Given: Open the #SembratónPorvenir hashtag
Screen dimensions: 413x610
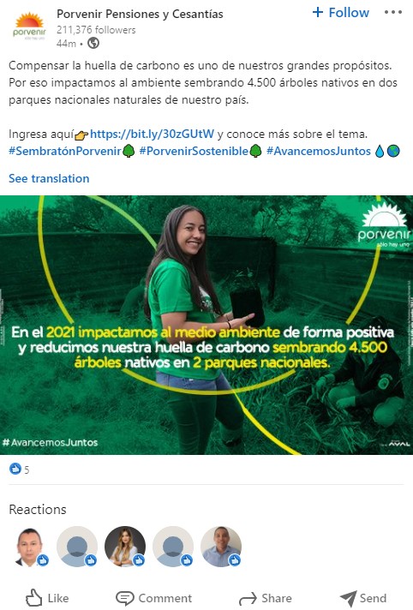Looking at the screenshot, I should 64,151.
